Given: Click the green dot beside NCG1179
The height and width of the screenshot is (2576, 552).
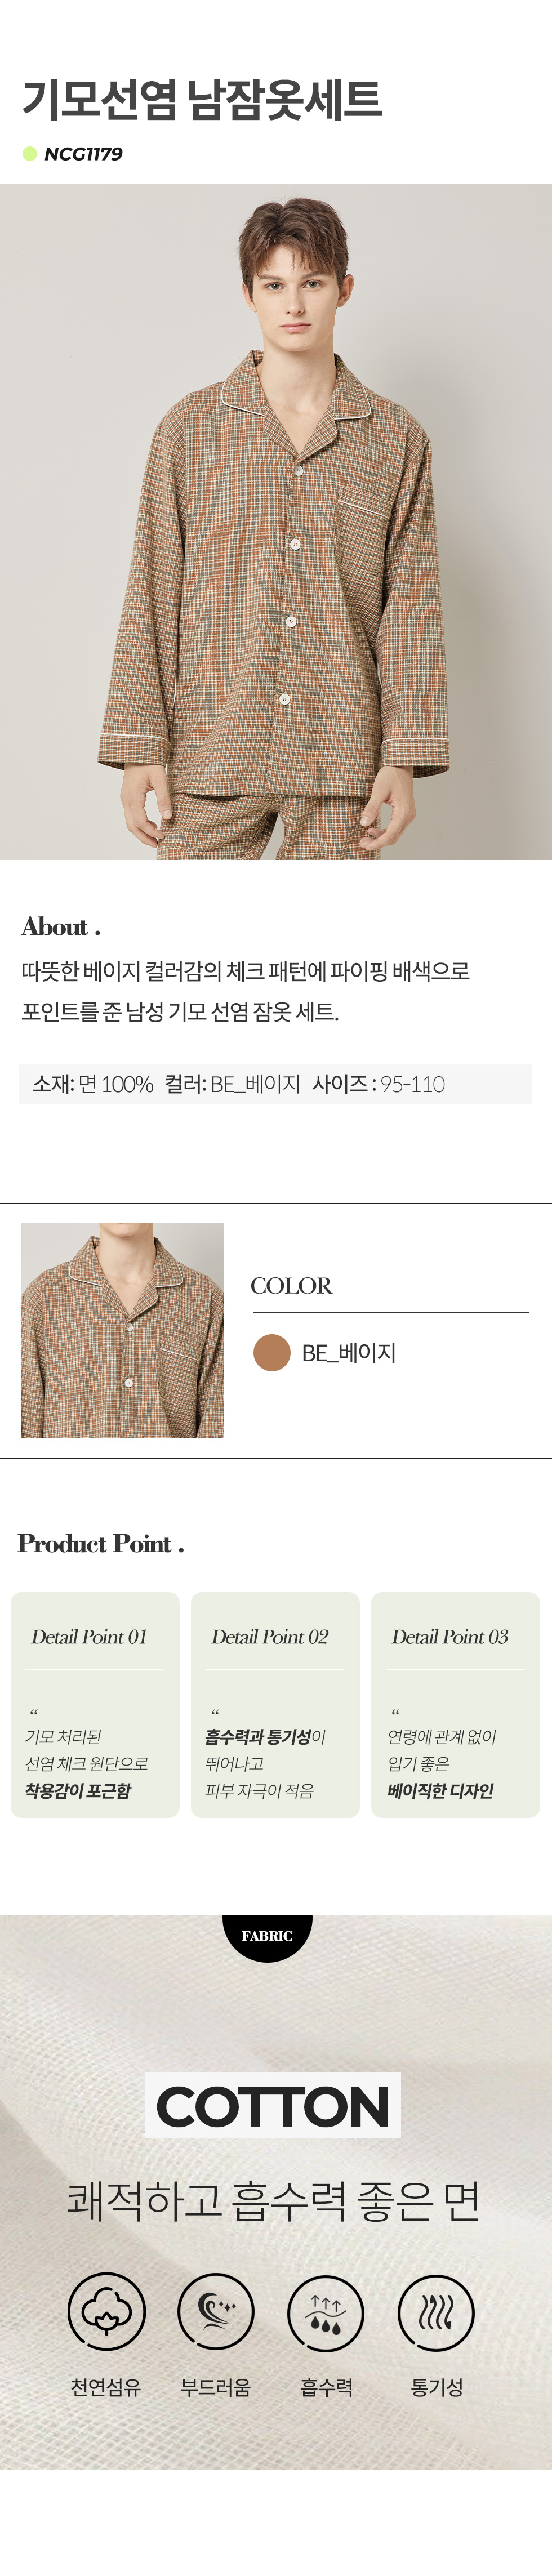Looking at the screenshot, I should [30, 154].
